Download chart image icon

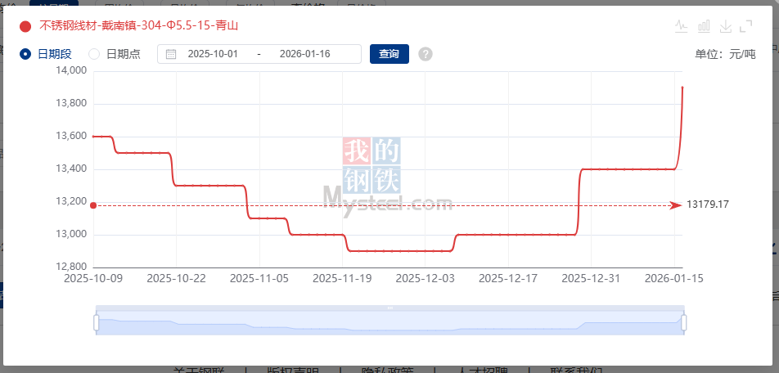tap(724, 26)
